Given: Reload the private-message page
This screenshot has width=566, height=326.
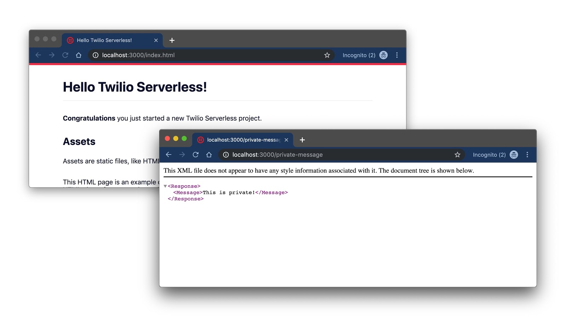Looking at the screenshot, I should [x=196, y=155].
